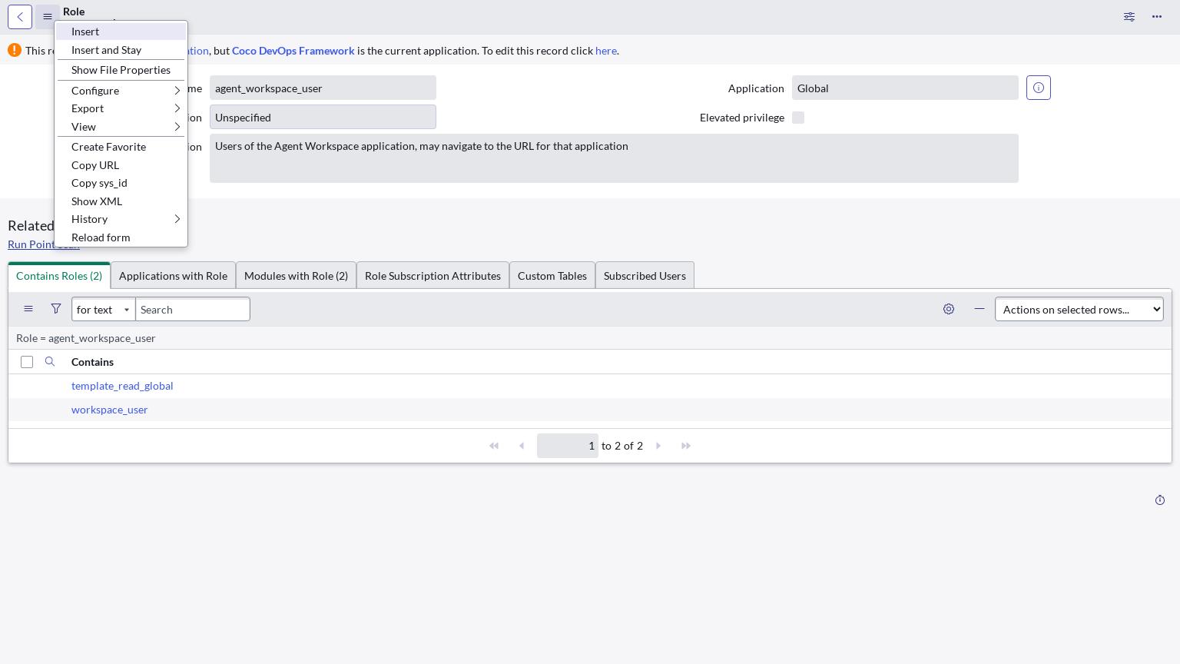
Task: Select Copy URL menu item
Action: [x=121, y=165]
